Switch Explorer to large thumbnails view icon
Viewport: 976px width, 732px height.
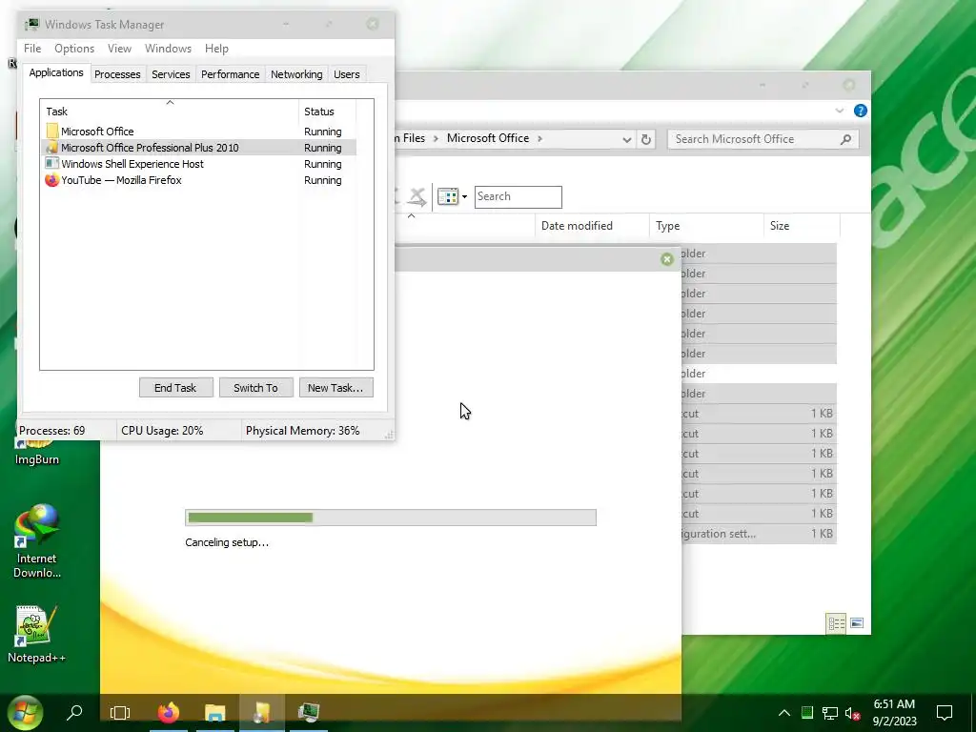point(857,623)
